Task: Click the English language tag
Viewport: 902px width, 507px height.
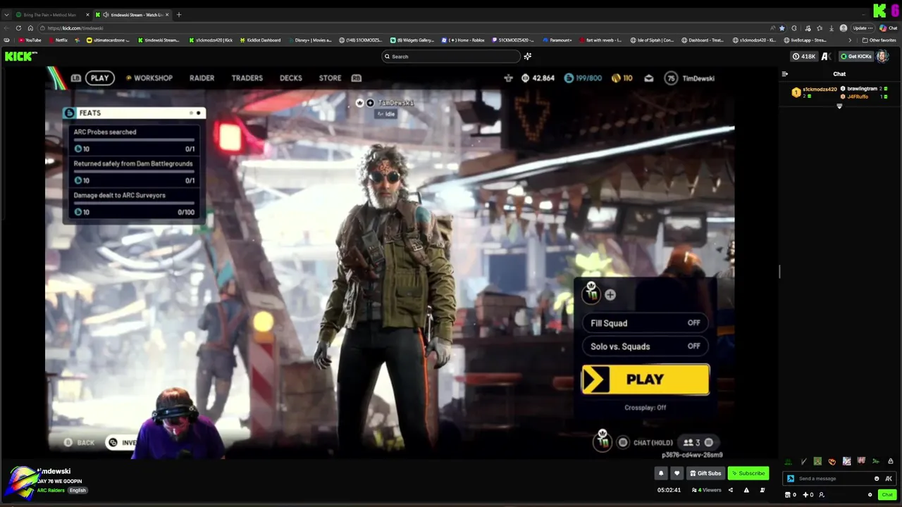Action: (x=78, y=490)
